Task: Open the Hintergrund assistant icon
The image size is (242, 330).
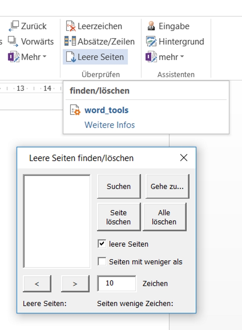Action: 151,42
